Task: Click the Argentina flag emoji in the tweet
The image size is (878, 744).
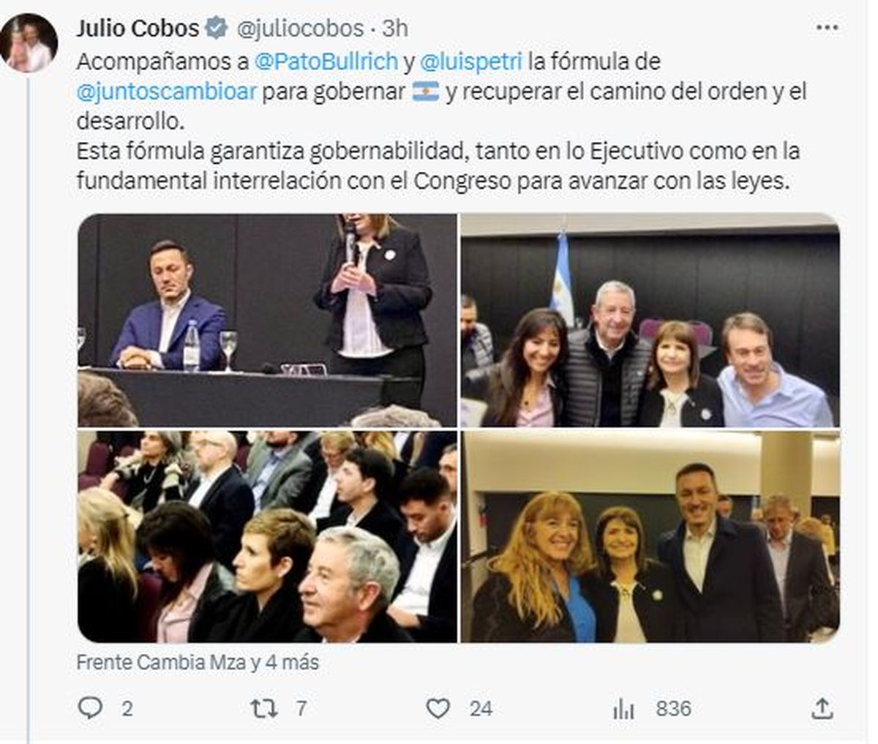Action: click(x=425, y=92)
